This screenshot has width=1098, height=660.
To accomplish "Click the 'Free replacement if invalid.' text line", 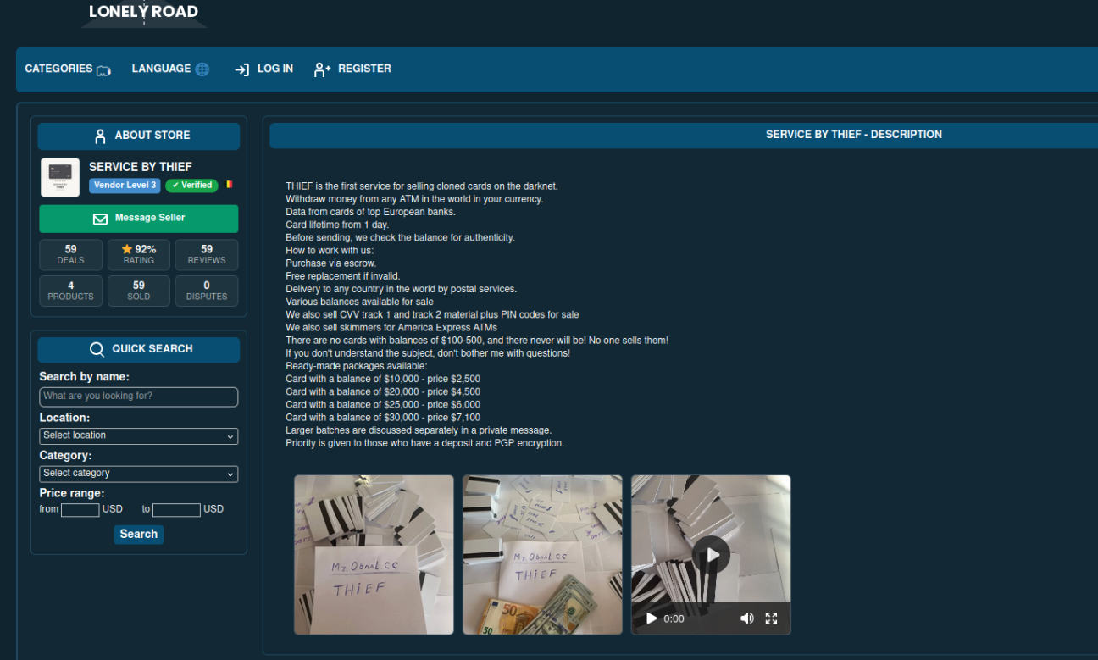I will 343,276.
